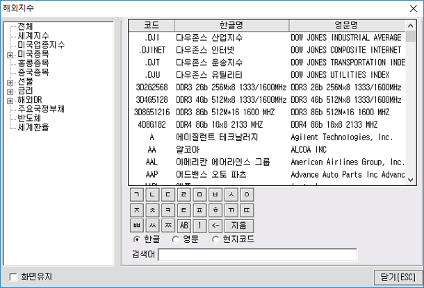Select the 3D4G5128 DDR3 4Gb row
Screen dimensions: 424x288
tap(267, 100)
